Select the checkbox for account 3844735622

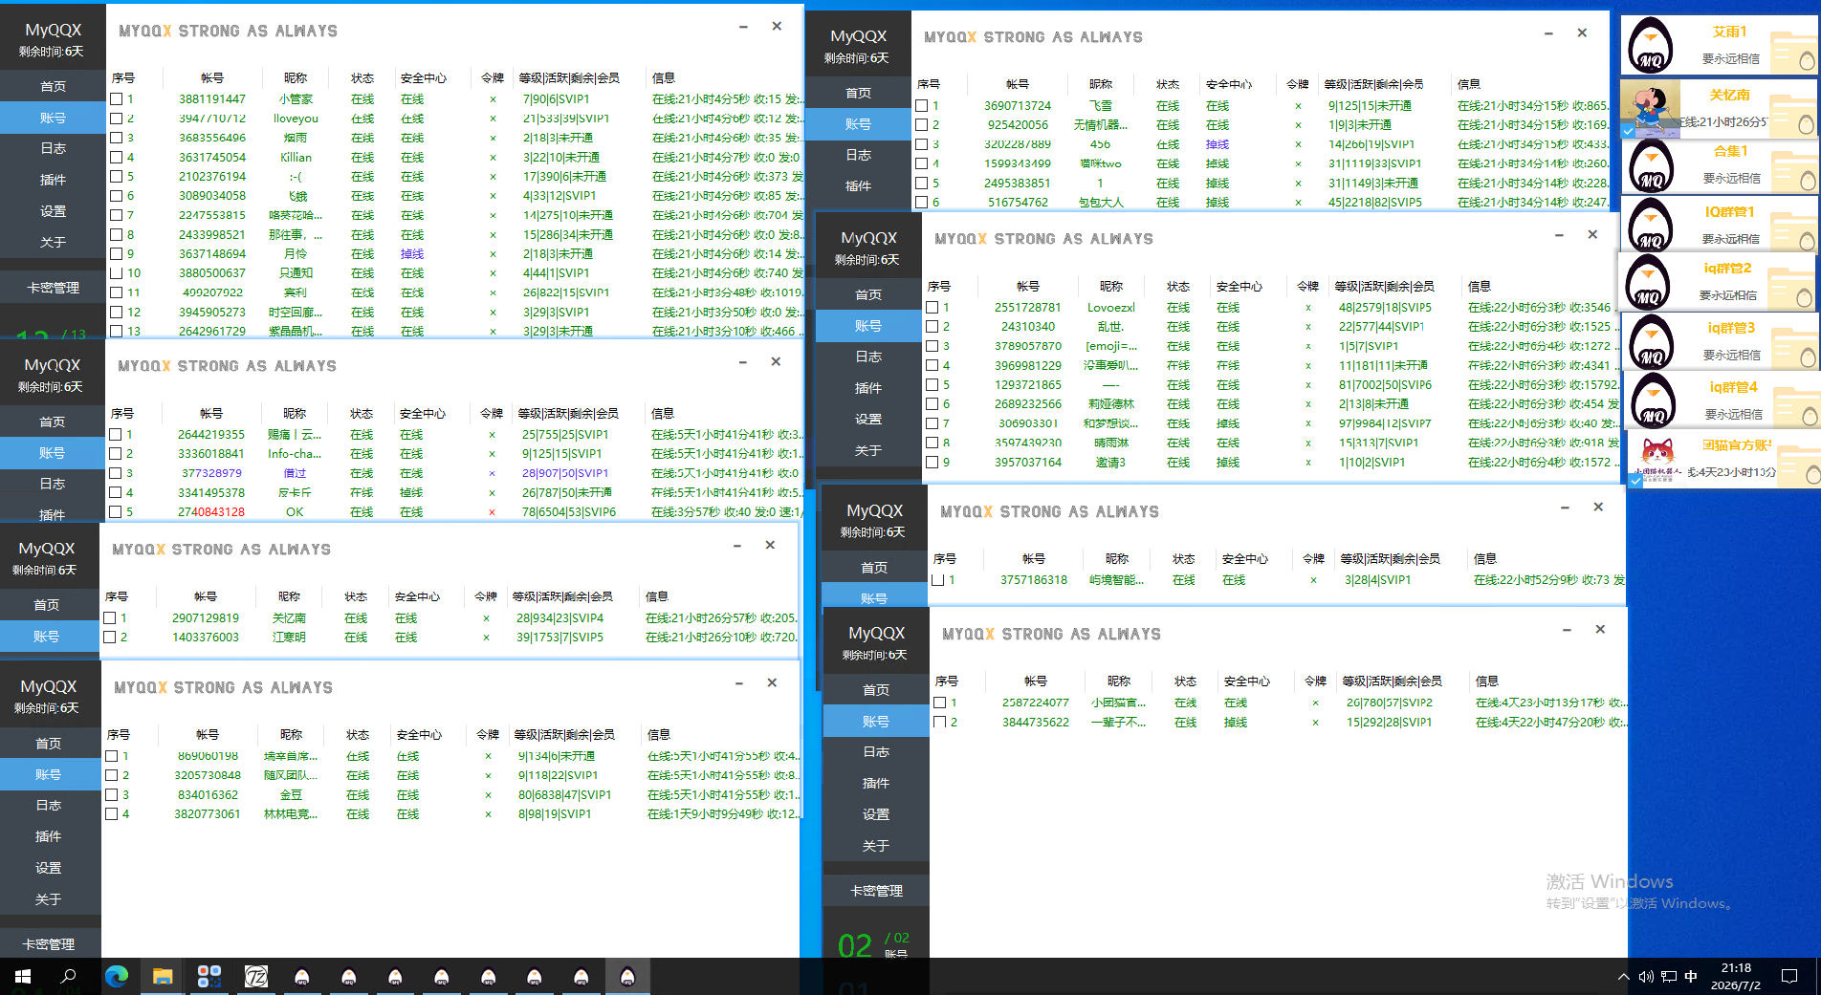[939, 723]
